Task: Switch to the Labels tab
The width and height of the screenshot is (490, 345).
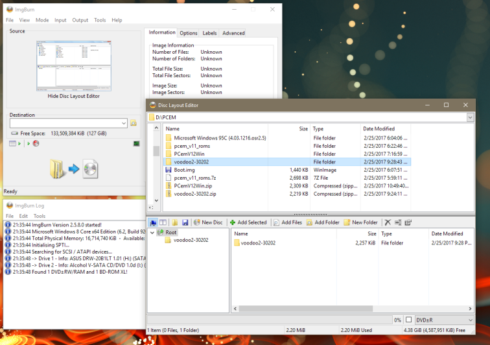Action: click(x=209, y=33)
